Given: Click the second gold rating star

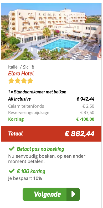Looking at the screenshot, I should tap(18, 81).
